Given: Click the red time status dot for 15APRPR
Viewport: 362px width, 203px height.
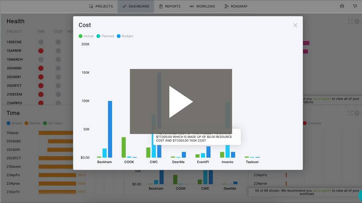Looking at the screenshot, I should (41, 51).
